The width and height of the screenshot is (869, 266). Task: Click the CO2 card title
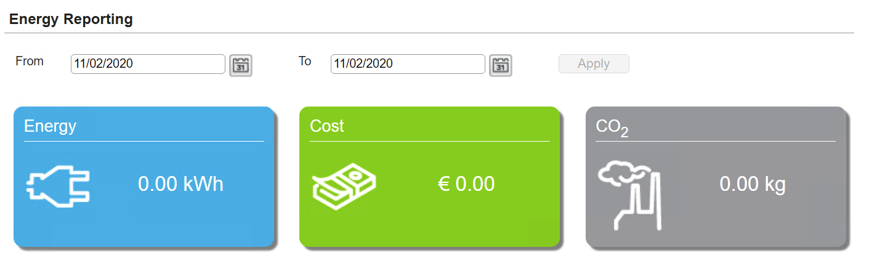tap(612, 127)
